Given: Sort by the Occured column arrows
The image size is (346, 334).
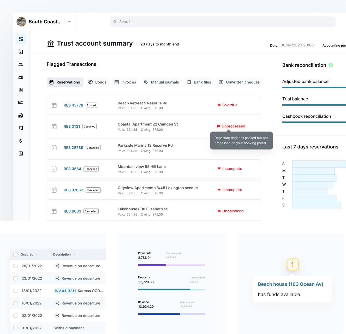Looking at the screenshot, I should (37, 255).
